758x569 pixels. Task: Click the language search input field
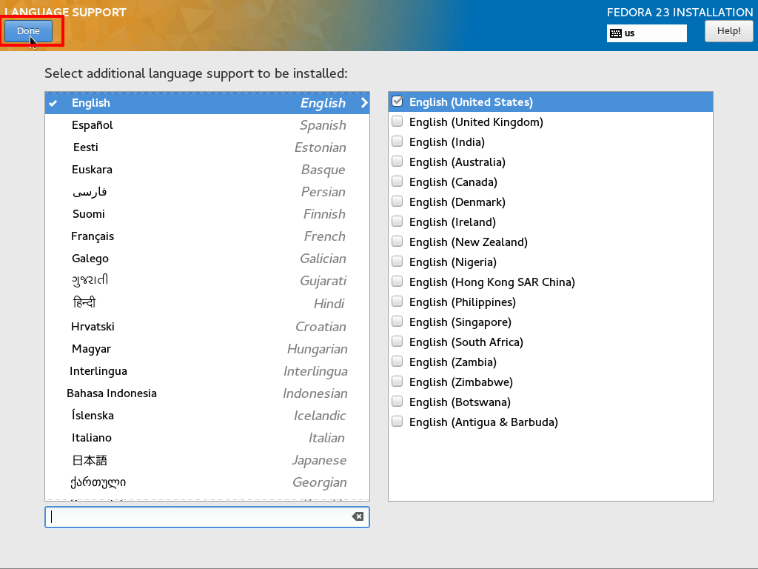(x=198, y=516)
